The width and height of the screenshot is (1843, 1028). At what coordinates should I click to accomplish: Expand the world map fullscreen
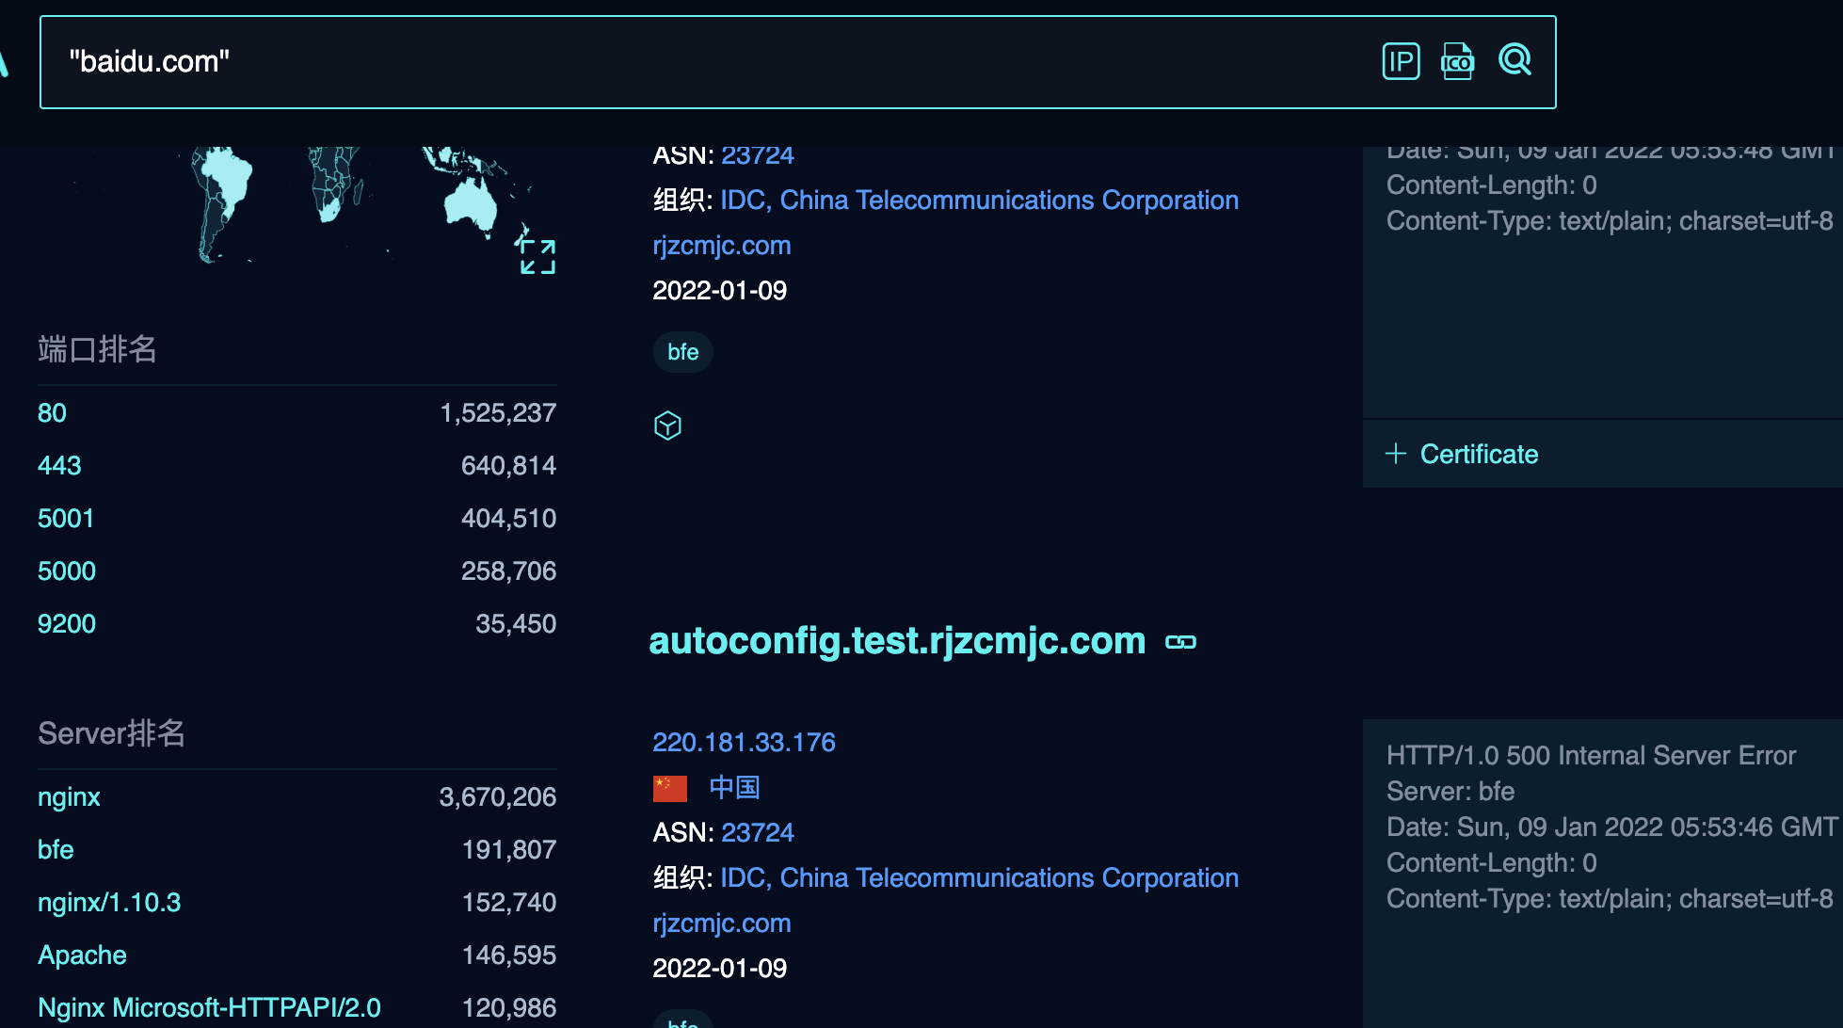537,256
